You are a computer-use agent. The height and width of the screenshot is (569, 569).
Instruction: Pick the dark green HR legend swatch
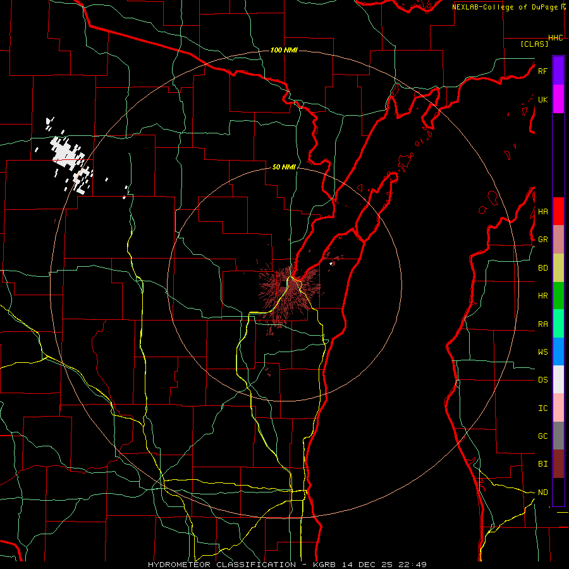(558, 296)
